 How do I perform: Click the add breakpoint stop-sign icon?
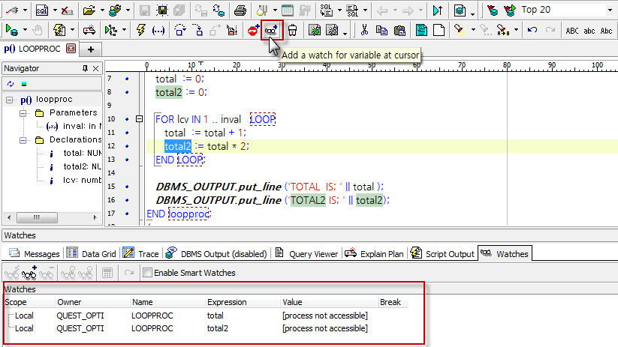click(253, 30)
